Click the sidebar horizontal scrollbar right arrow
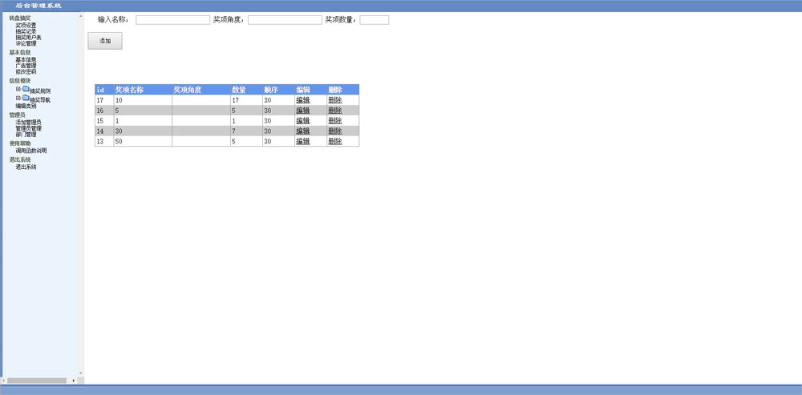Viewport: 802px width, 395px height. point(74,381)
